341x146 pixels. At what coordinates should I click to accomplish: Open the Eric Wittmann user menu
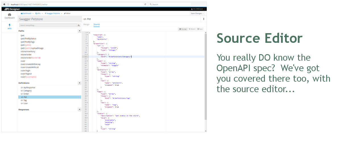click(x=198, y=9)
